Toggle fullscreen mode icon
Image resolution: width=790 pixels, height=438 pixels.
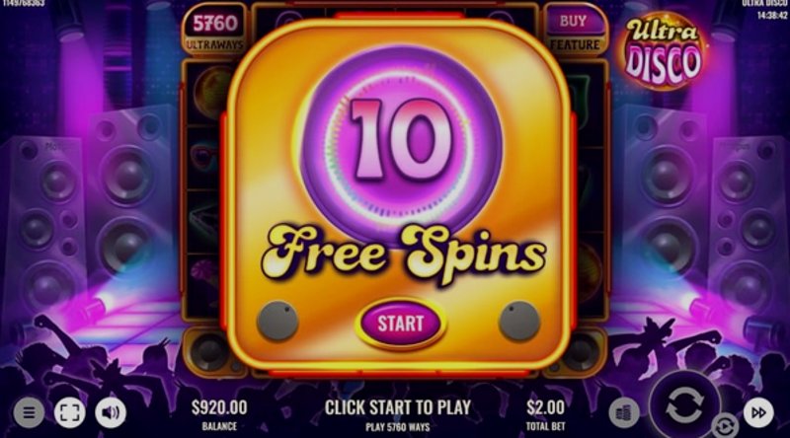pos(69,412)
